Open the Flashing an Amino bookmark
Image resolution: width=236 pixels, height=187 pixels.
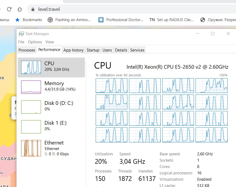[69, 20]
